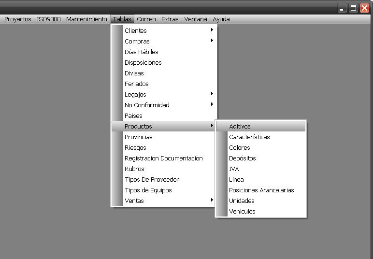Open the Mantenimiento menu in menu bar

pyautogui.click(x=86, y=19)
